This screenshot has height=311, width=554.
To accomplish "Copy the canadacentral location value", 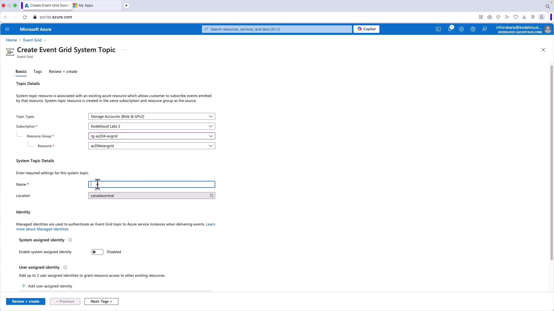I will coord(212,196).
